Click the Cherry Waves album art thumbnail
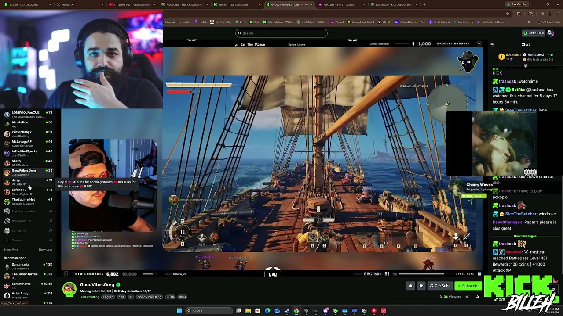This screenshot has height=316, width=563. pos(504,144)
